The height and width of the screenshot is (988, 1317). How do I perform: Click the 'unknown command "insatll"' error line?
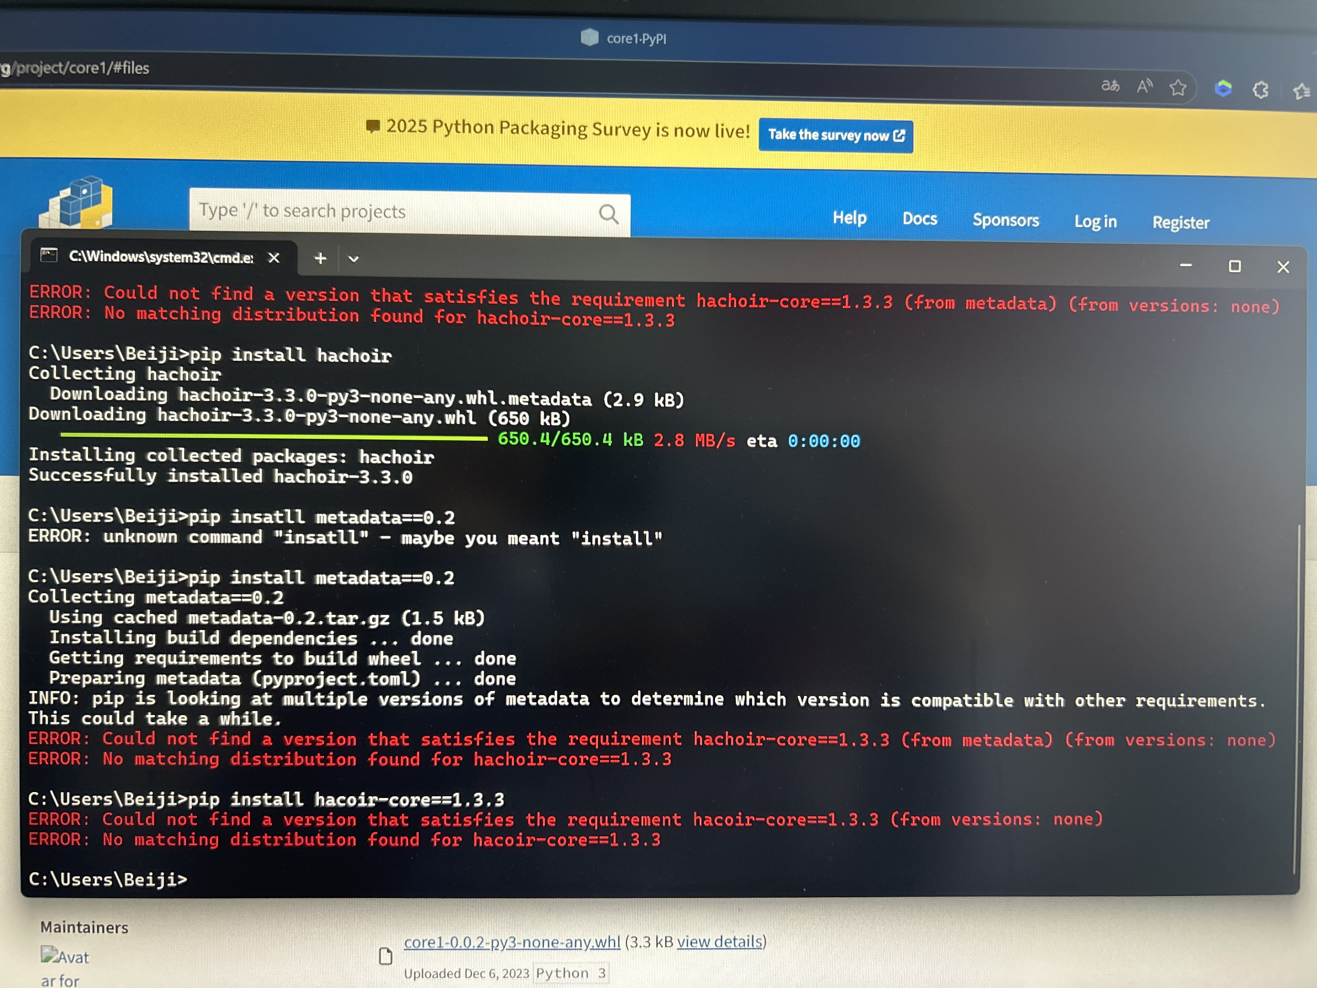tap(345, 537)
